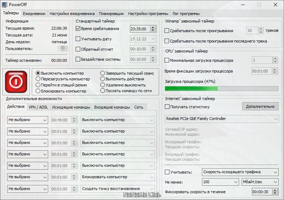Click the Обратный отсчет 00:10:00 field

click(140, 49)
